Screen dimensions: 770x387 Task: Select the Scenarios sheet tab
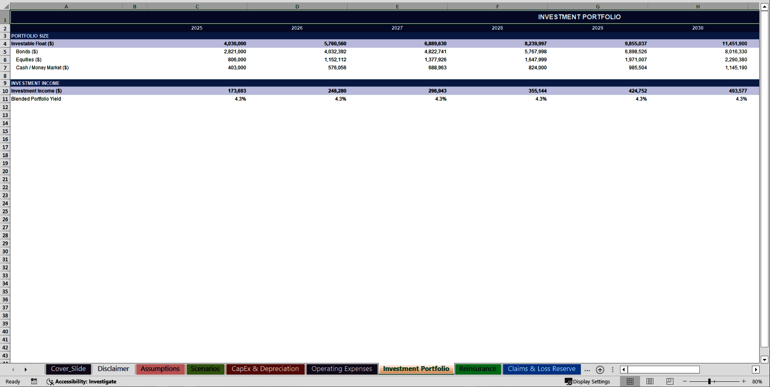[205, 369]
